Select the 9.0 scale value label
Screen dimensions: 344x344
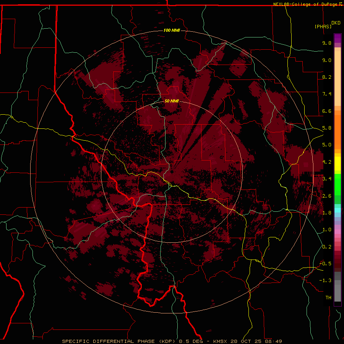[327, 60]
